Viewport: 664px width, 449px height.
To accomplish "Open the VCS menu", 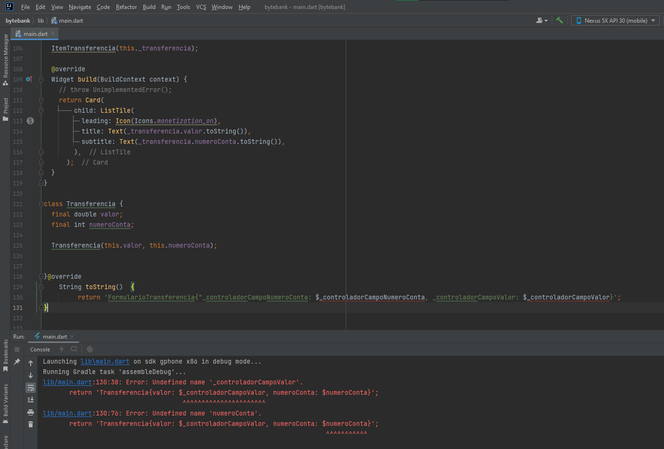I will tap(201, 7).
